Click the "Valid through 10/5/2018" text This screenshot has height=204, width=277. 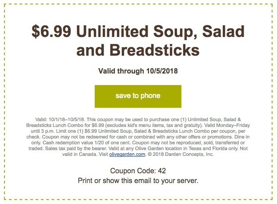138,71
